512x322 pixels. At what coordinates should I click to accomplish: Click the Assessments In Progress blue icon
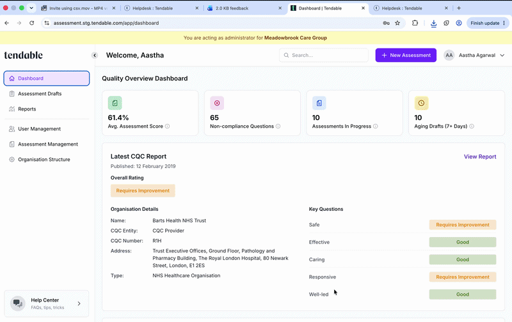(x=319, y=103)
